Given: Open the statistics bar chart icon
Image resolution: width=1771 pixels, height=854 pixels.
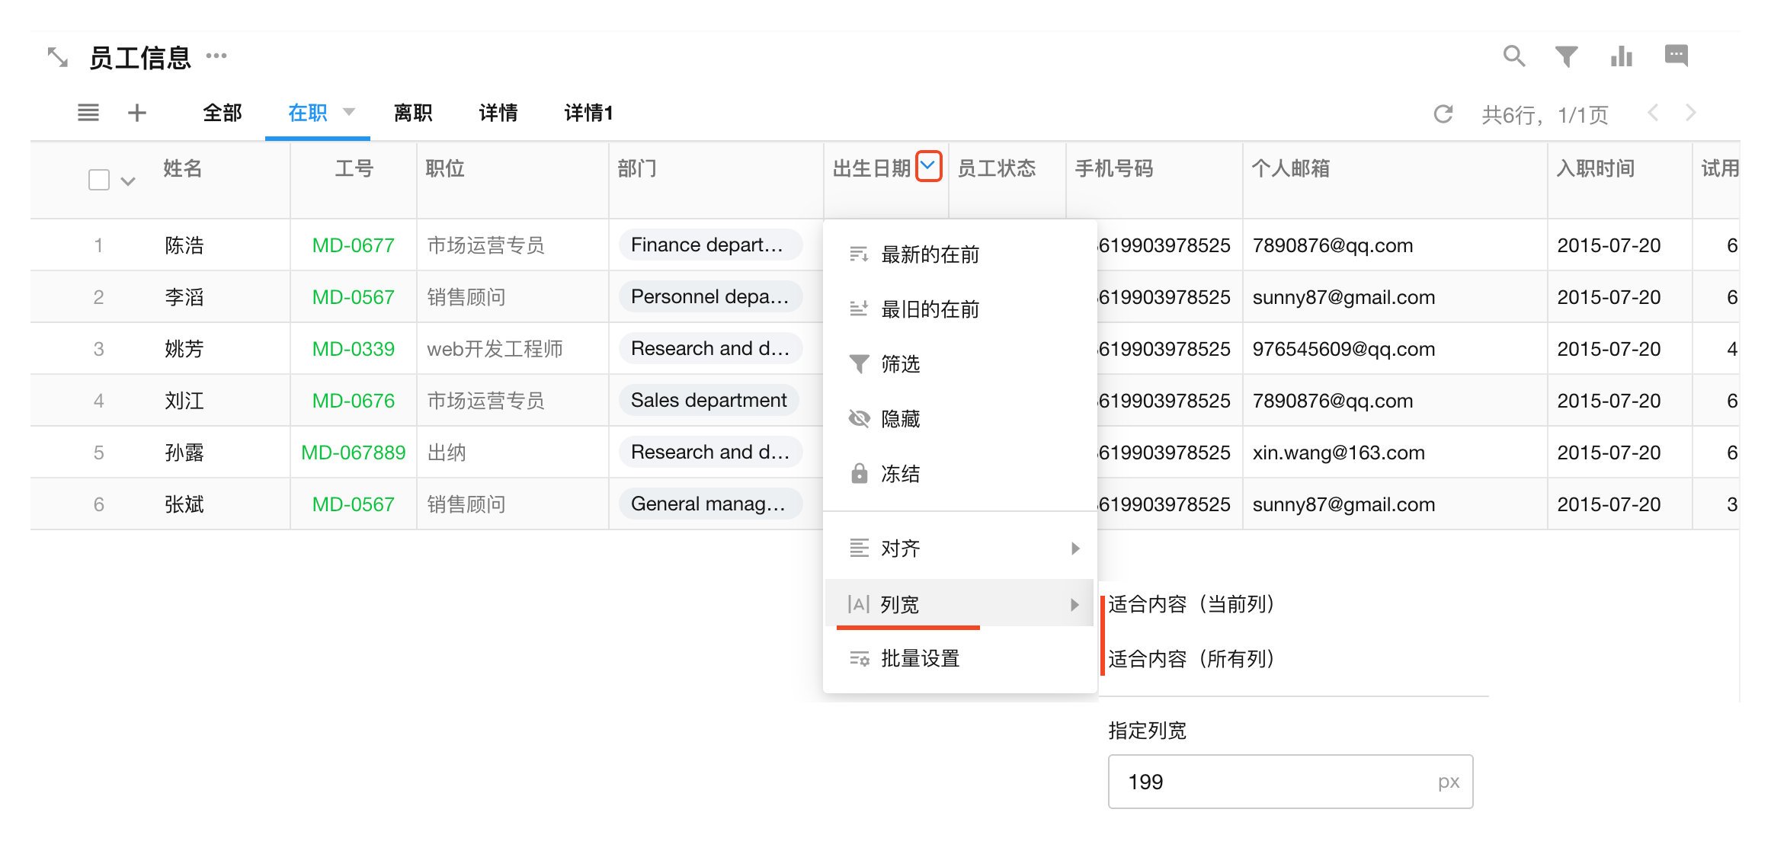Looking at the screenshot, I should click(x=1621, y=56).
